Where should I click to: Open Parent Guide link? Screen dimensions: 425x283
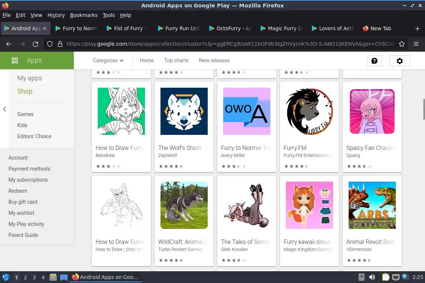23,235
